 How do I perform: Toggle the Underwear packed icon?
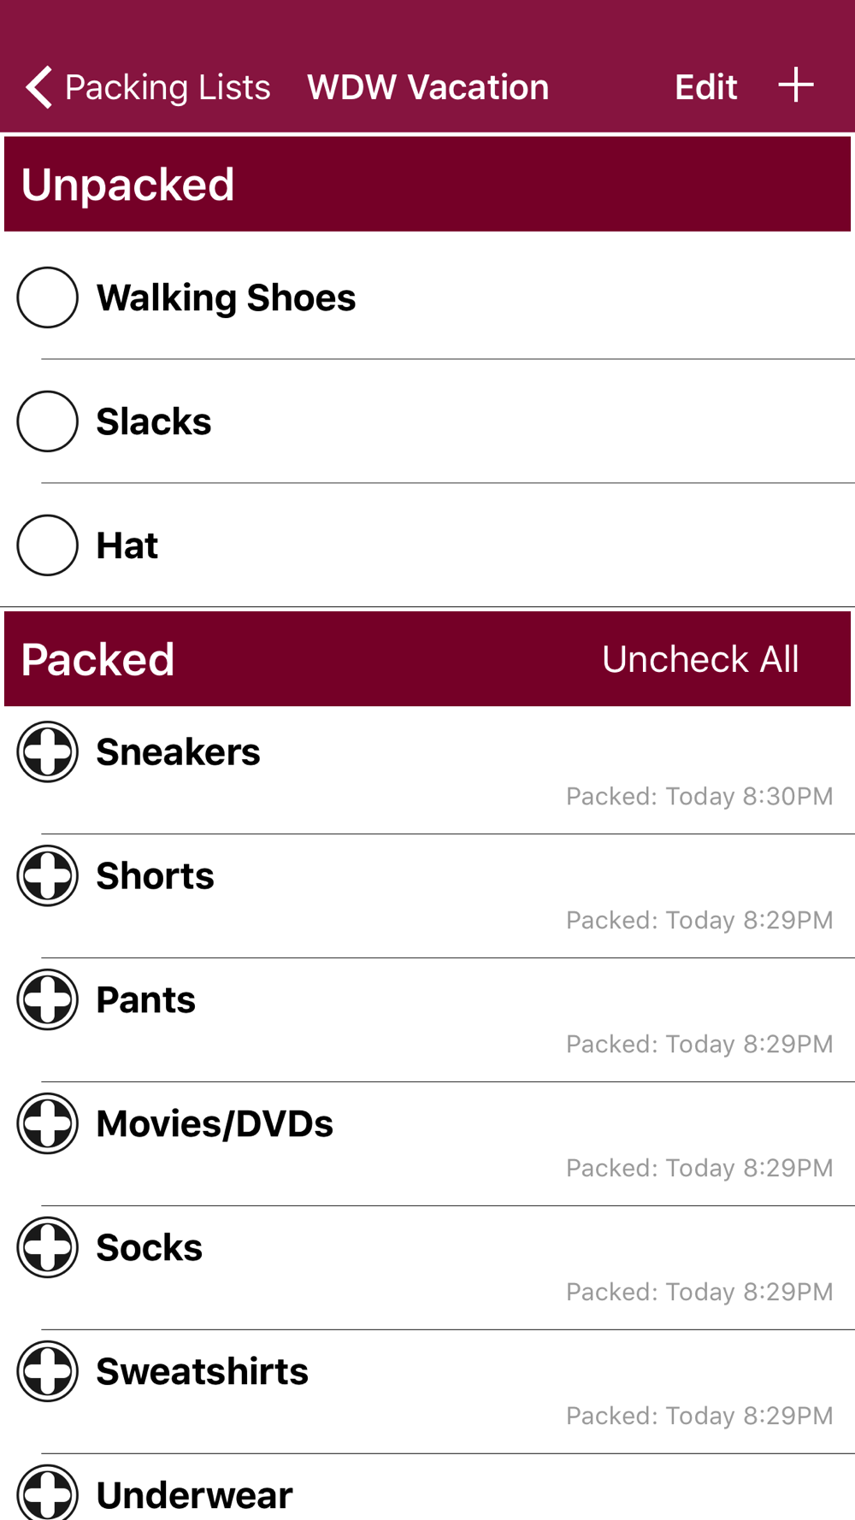[48, 1493]
